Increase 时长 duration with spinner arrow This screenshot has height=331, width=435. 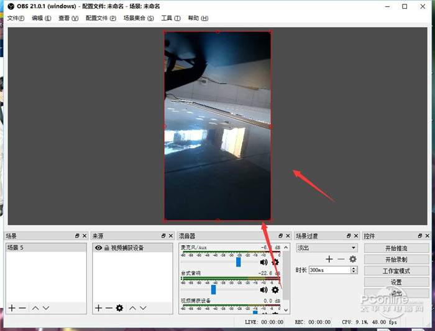pos(354,268)
